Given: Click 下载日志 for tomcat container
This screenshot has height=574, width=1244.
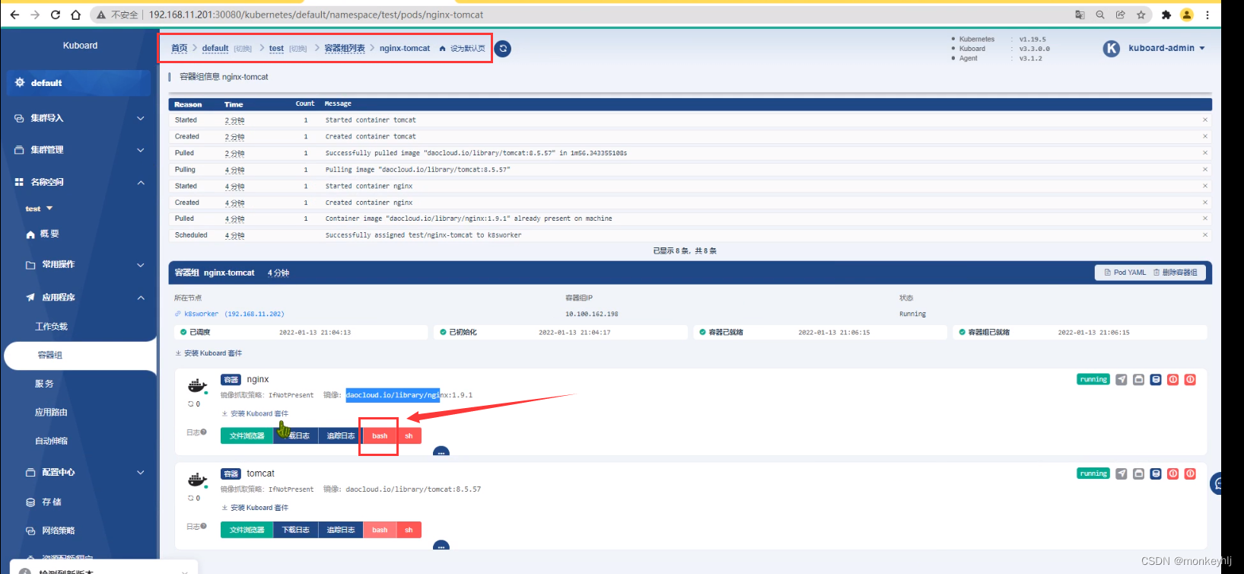Looking at the screenshot, I should click(296, 530).
